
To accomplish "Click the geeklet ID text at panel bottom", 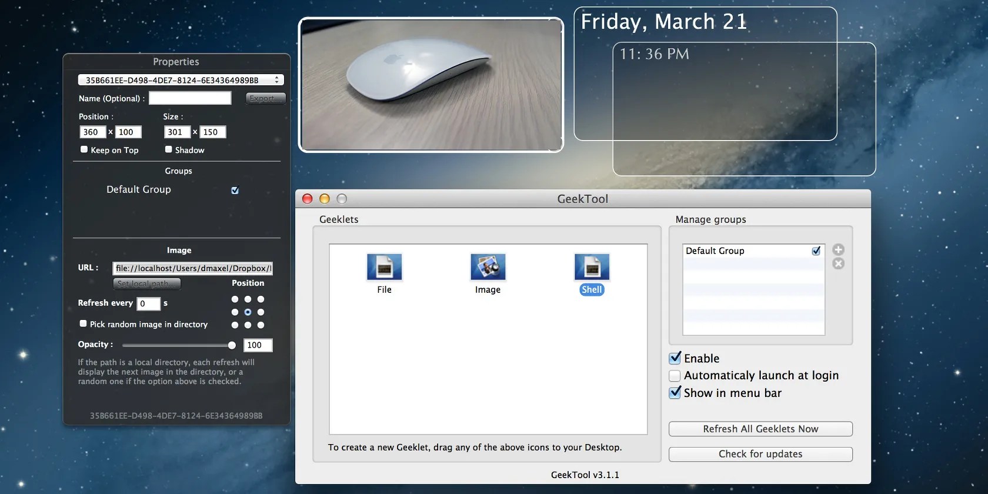I will (176, 415).
